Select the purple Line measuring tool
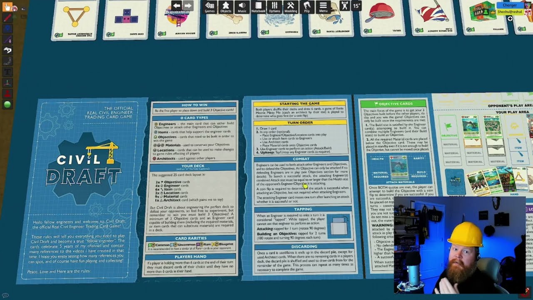 pos(7,40)
